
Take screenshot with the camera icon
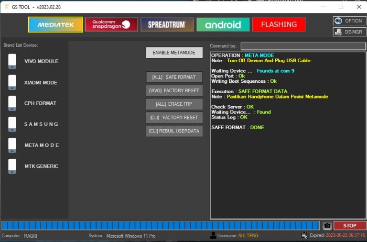(327, 226)
